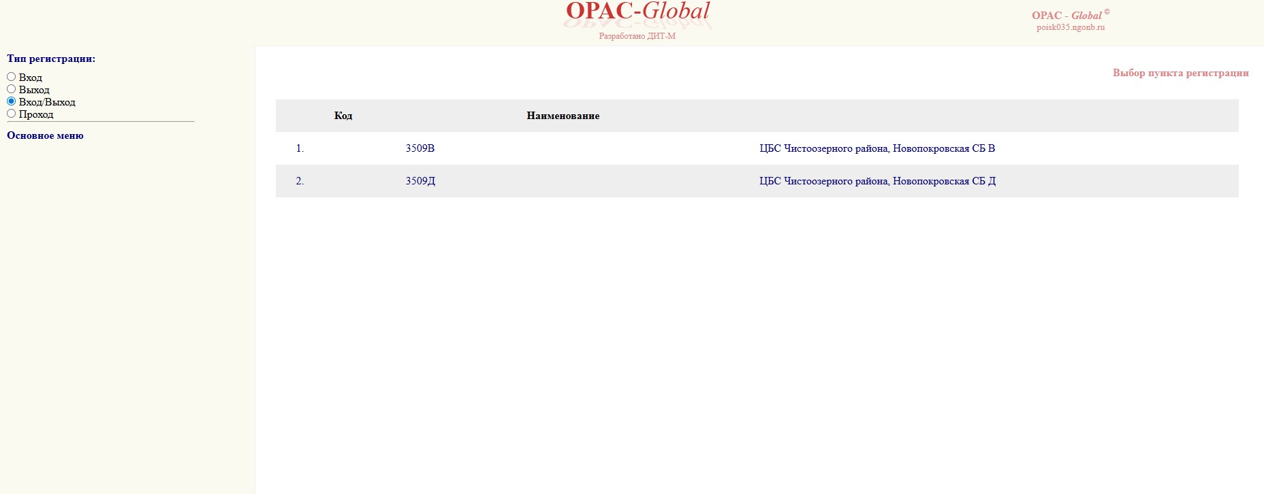Click the copyright symbol beside the top-right logo

coord(1107,12)
